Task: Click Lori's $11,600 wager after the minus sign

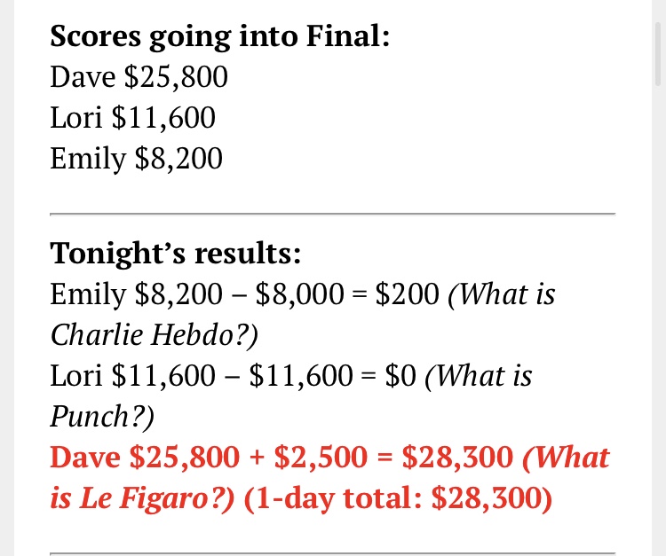Action: [x=302, y=375]
